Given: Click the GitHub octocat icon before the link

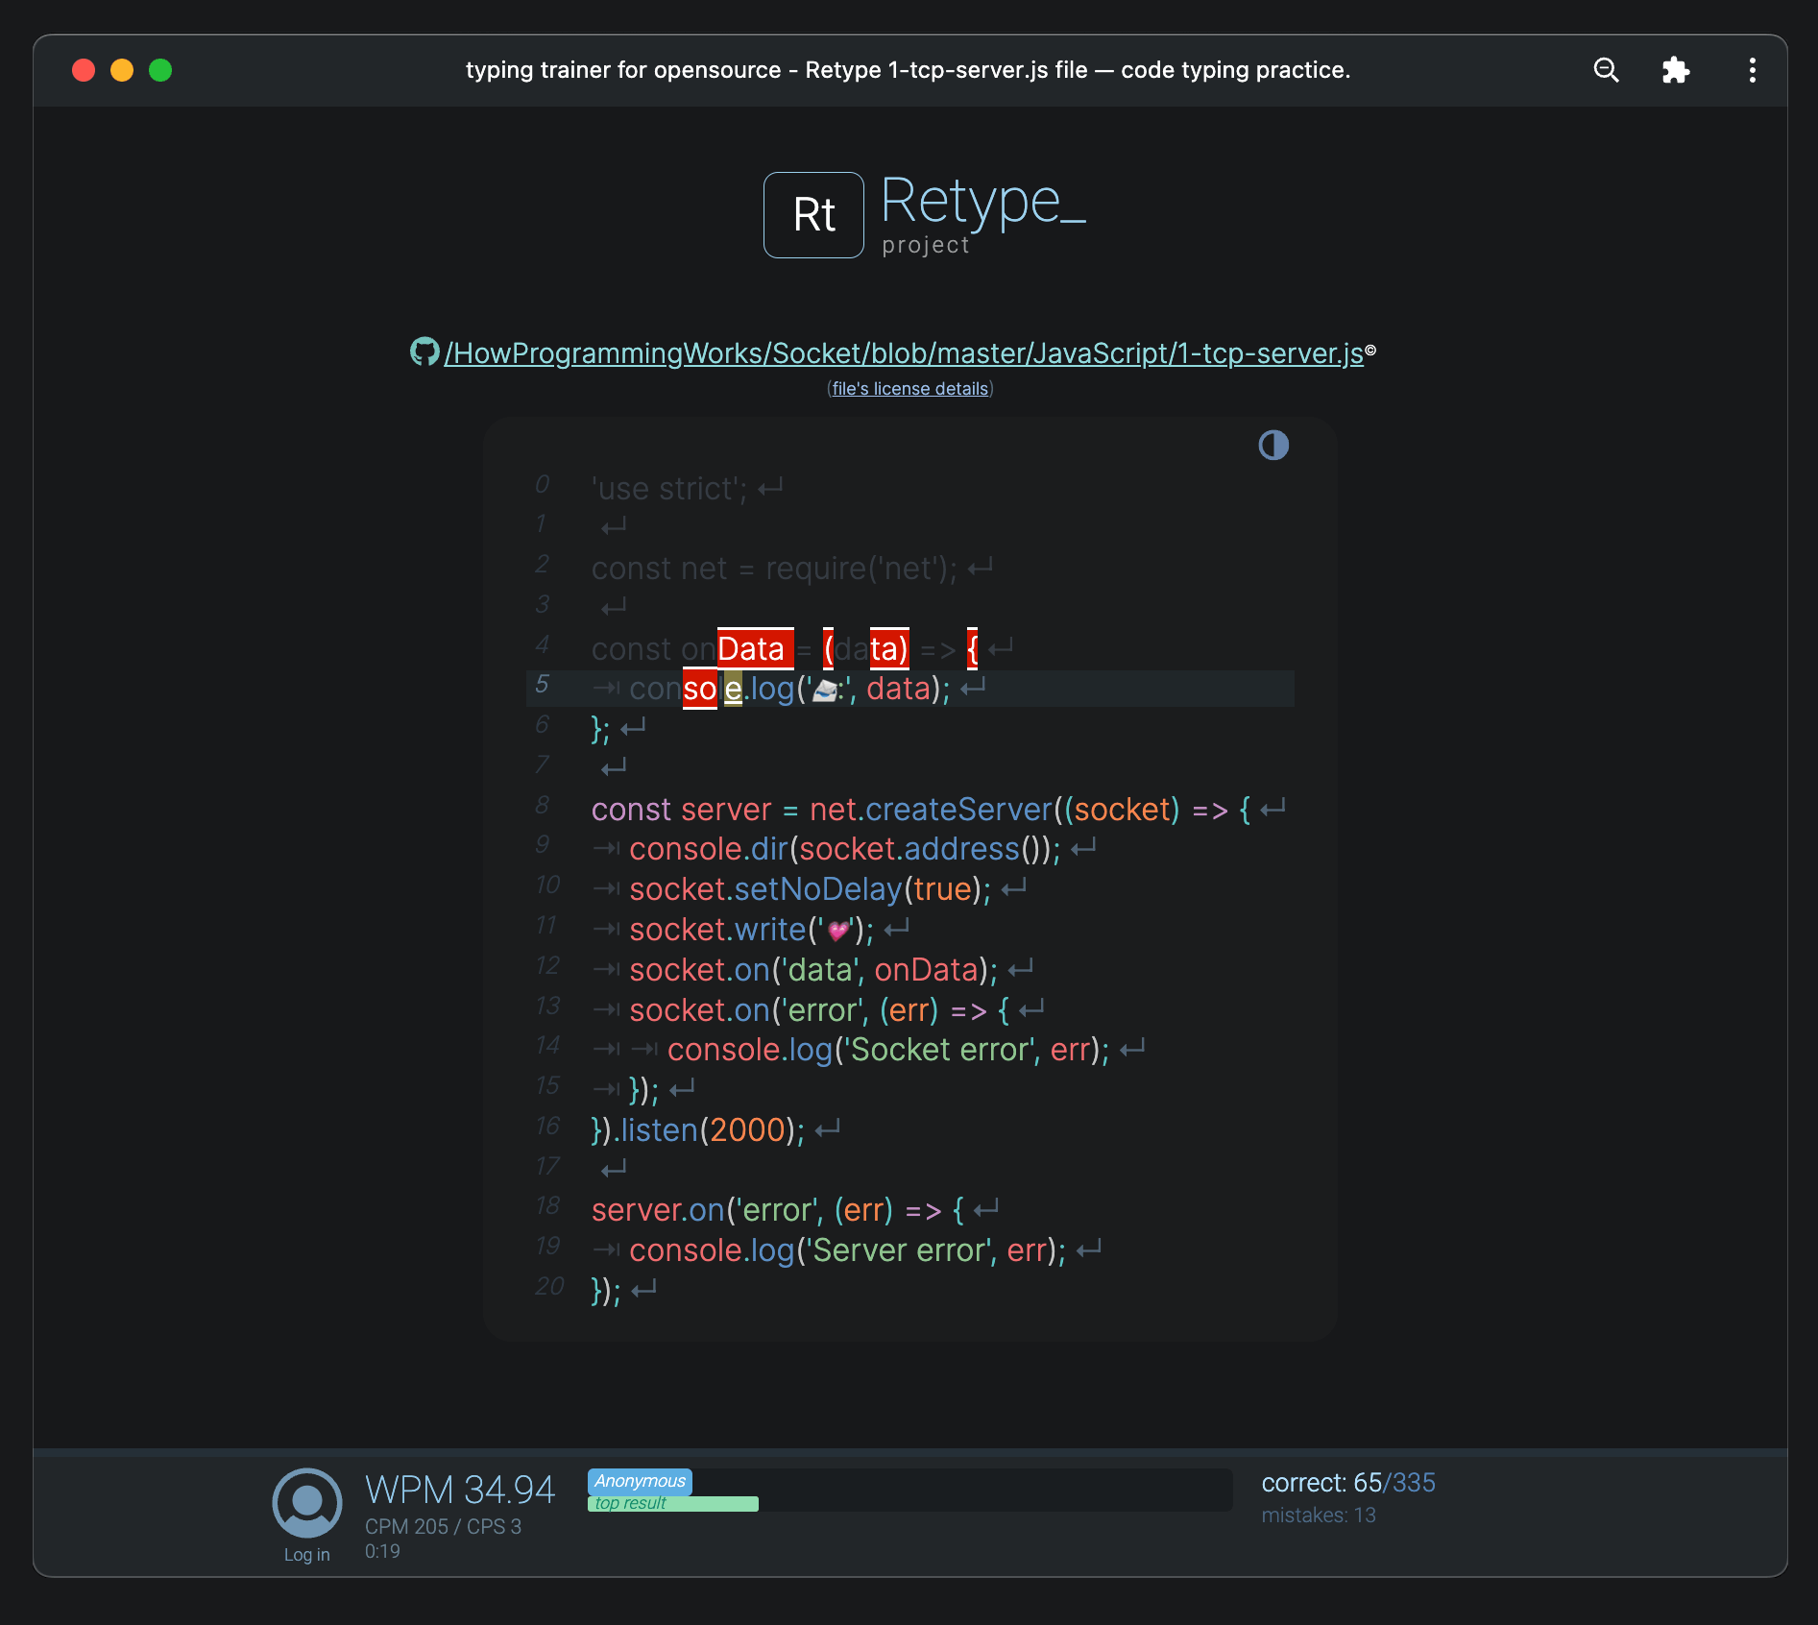Looking at the screenshot, I should click(x=424, y=352).
